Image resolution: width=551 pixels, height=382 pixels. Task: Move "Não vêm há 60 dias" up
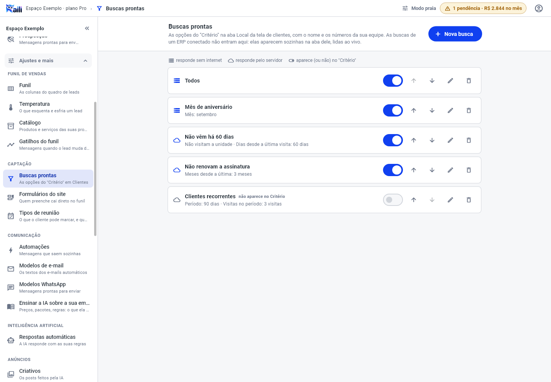pyautogui.click(x=414, y=140)
